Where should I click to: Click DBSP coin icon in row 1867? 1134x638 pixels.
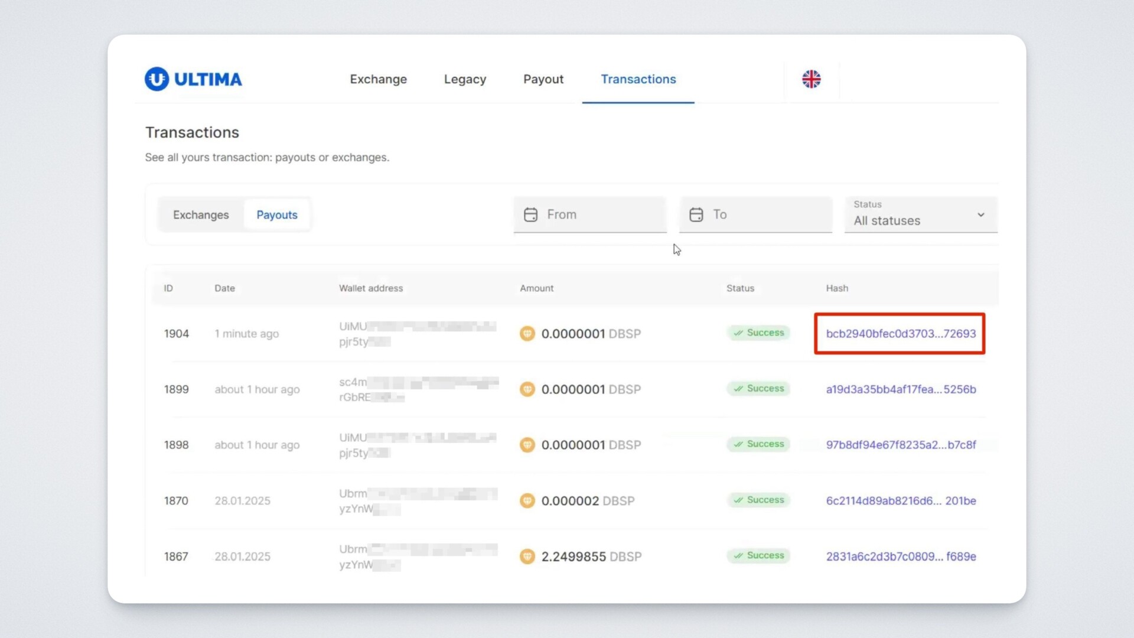tap(527, 556)
